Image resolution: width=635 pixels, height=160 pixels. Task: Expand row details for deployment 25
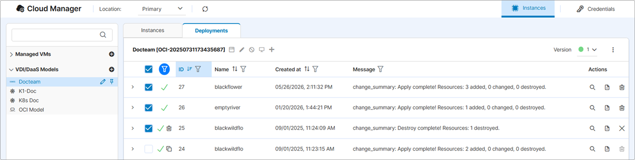[x=133, y=128]
